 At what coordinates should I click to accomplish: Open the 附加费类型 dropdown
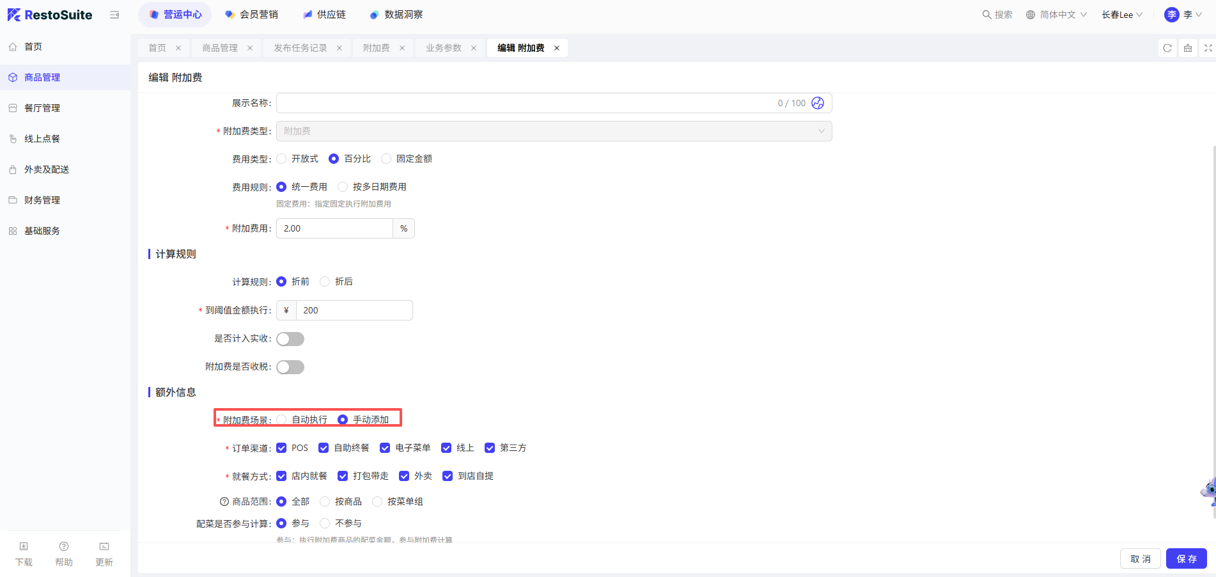554,131
